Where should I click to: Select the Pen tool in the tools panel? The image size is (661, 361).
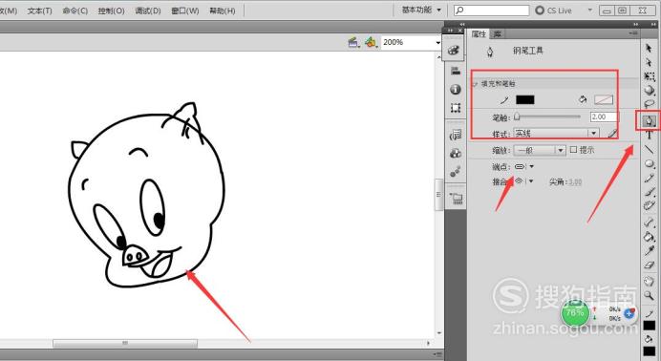(x=650, y=121)
